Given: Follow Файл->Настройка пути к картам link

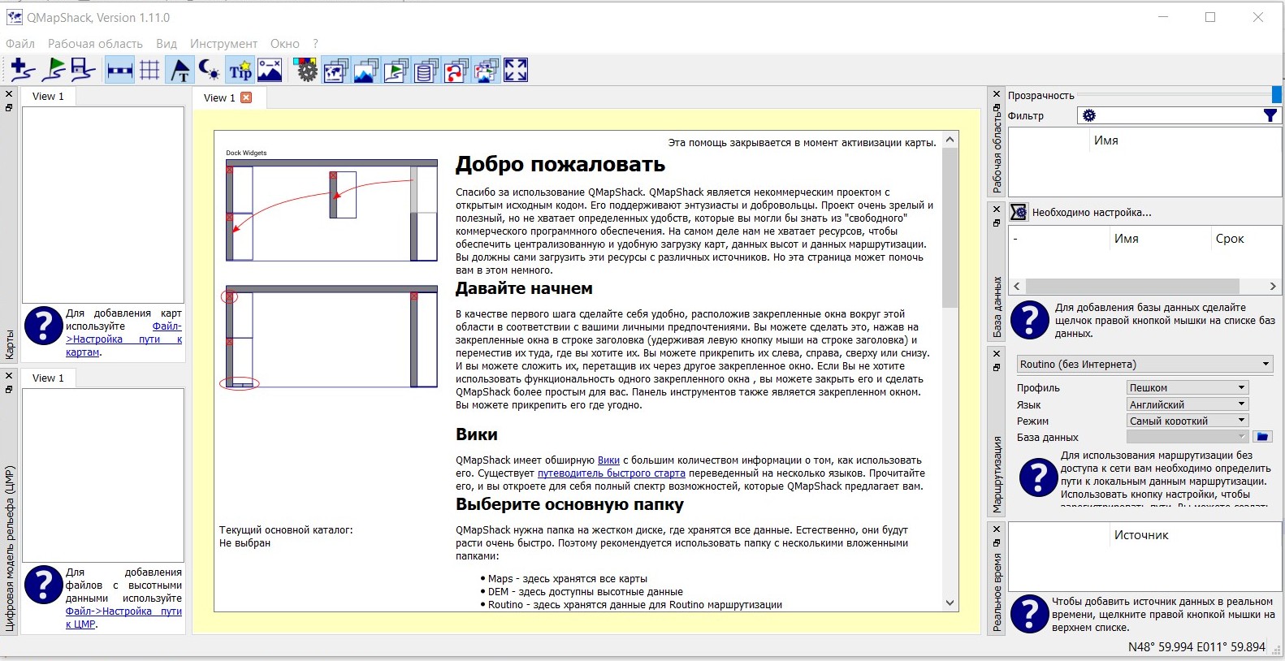Looking at the screenshot, I should pyautogui.click(x=123, y=339).
